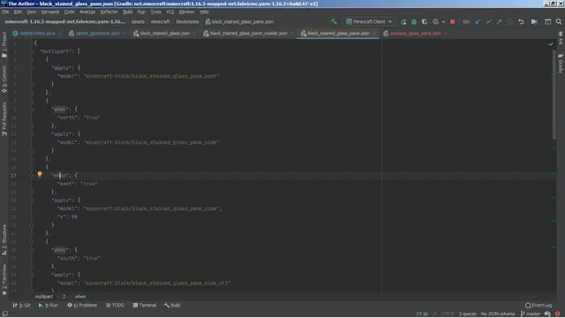Click the editor vertical scrollbar thumb

[554, 95]
